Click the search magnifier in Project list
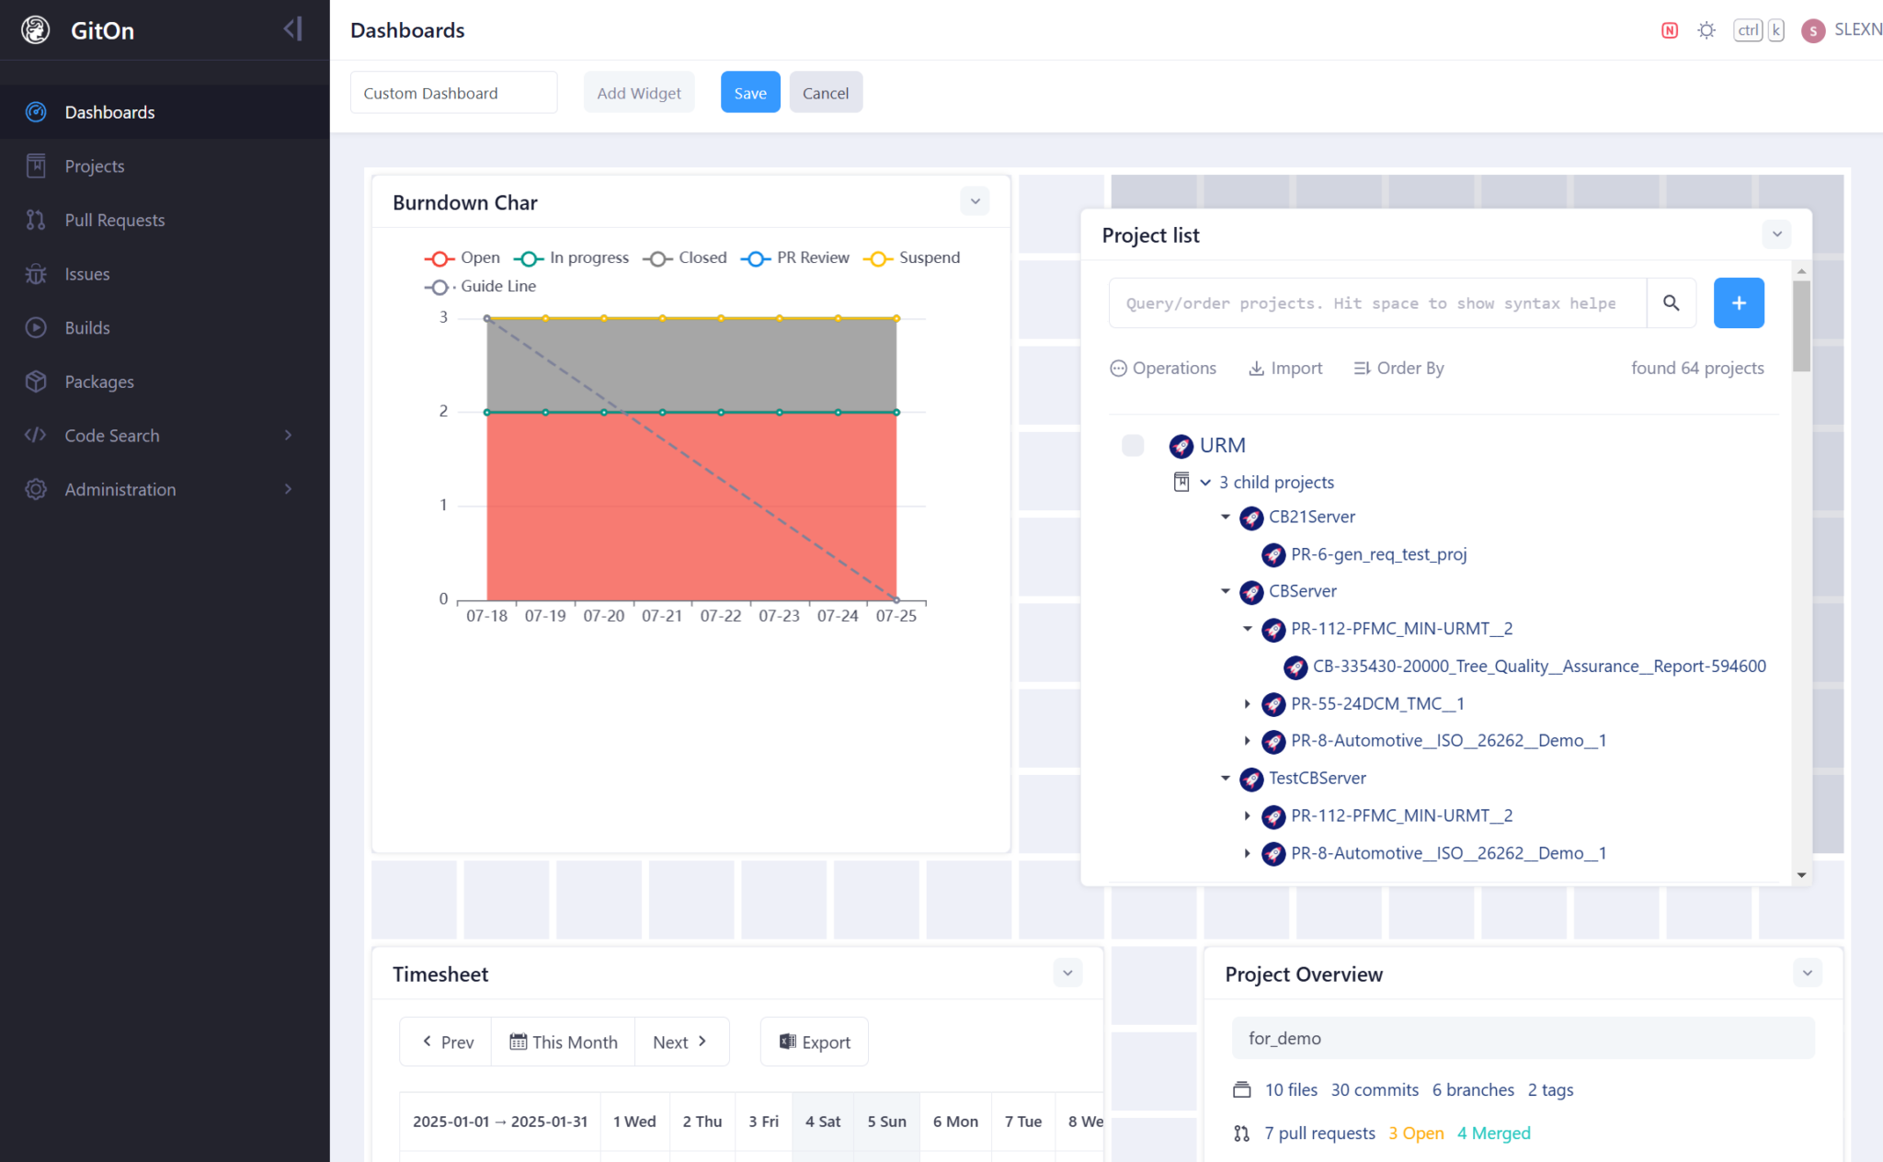Viewport: 1883px width, 1162px height. [1671, 302]
